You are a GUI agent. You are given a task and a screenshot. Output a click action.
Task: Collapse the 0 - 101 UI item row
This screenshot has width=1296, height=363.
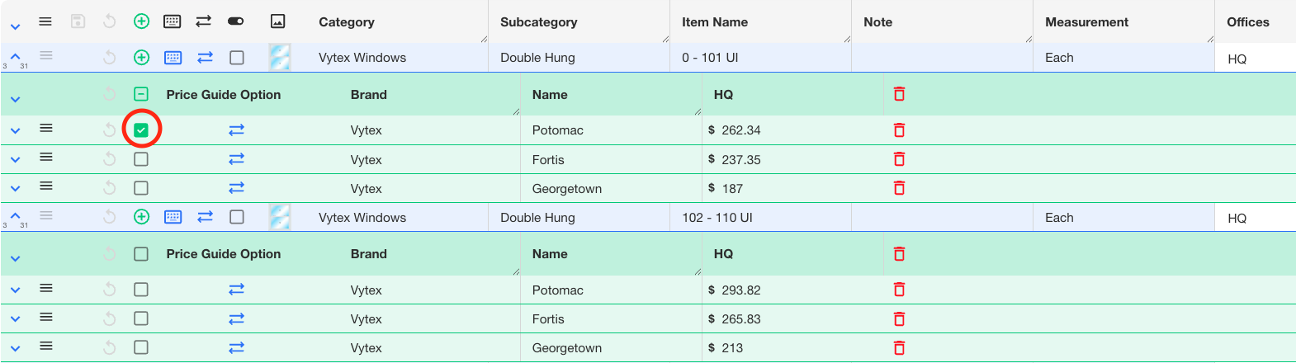click(x=15, y=56)
